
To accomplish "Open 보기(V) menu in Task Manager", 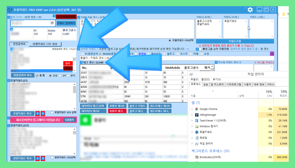I will tap(217, 79).
